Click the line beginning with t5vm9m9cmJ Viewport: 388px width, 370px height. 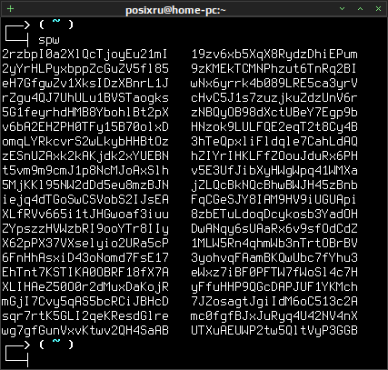tap(85, 171)
